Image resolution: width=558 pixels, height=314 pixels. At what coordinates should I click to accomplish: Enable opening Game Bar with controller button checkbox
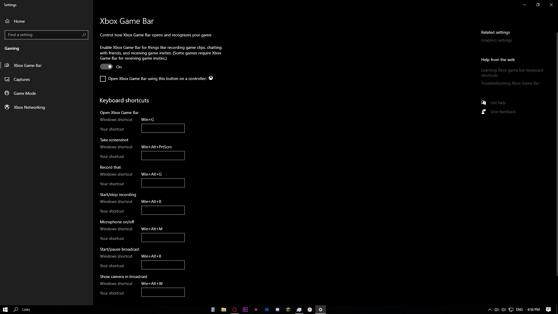103,79
